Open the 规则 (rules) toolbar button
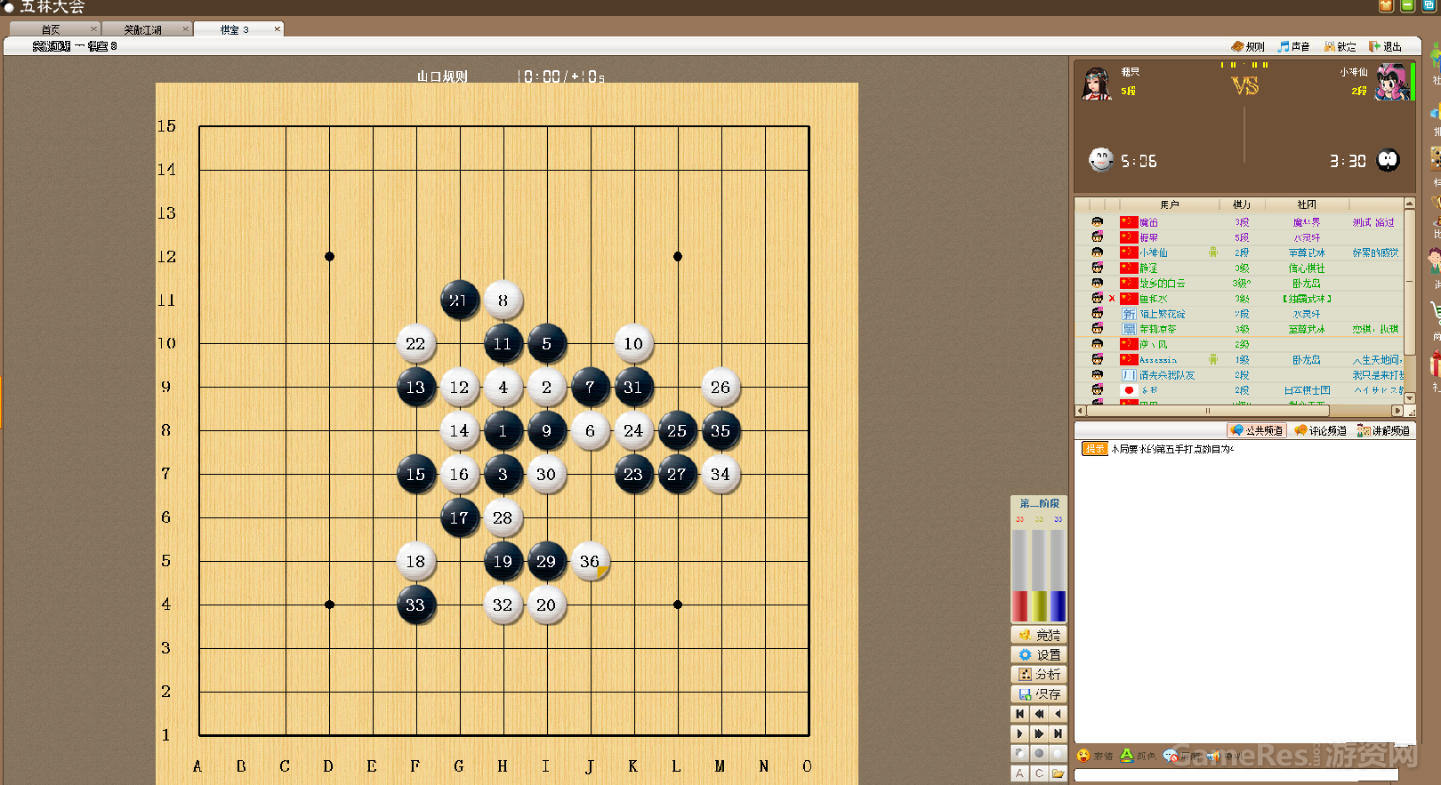The image size is (1441, 785). pyautogui.click(x=1248, y=46)
